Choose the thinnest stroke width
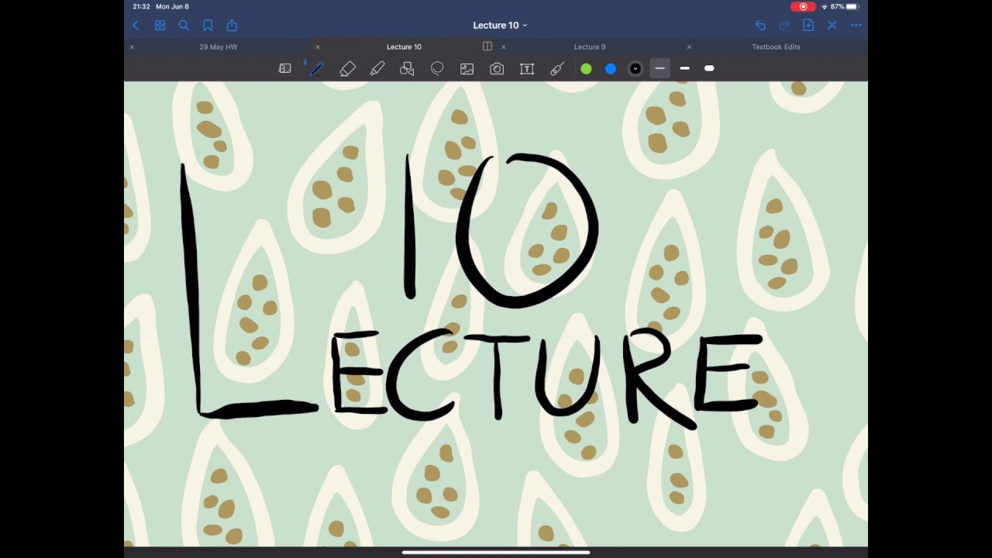 (x=660, y=69)
